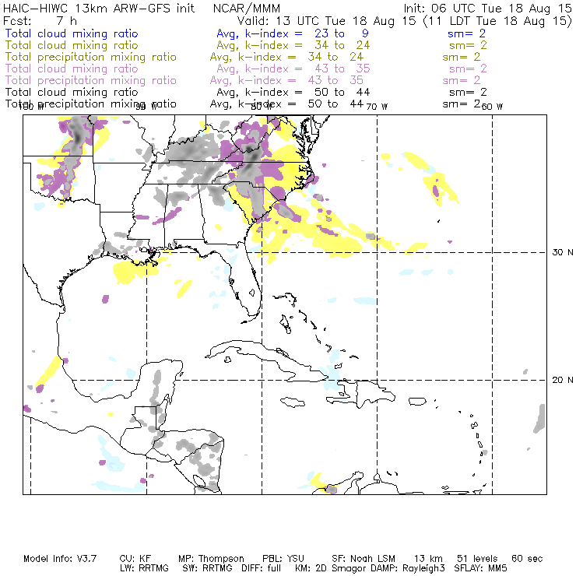Screen dimensions: 576x576
Task: Select the 'Model Info: V3.7' text
Action: tap(60, 559)
